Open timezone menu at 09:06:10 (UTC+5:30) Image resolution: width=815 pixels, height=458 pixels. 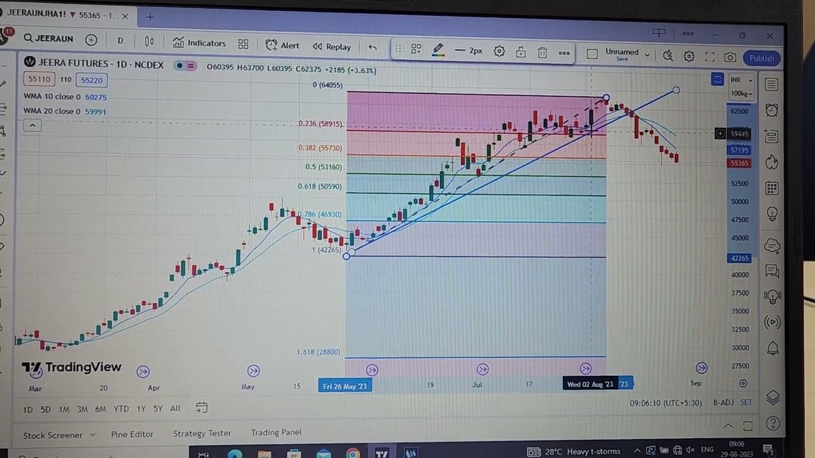(x=665, y=403)
